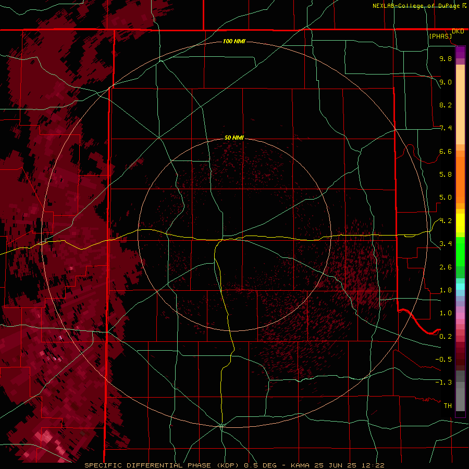Click the 100 NMI range ring label

coord(234,41)
